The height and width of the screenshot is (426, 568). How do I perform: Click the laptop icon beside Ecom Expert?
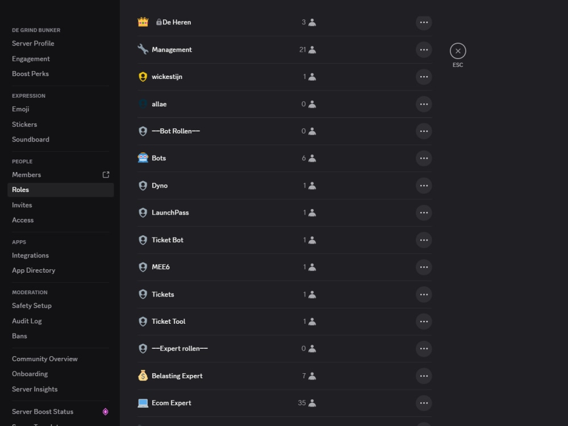click(x=143, y=403)
